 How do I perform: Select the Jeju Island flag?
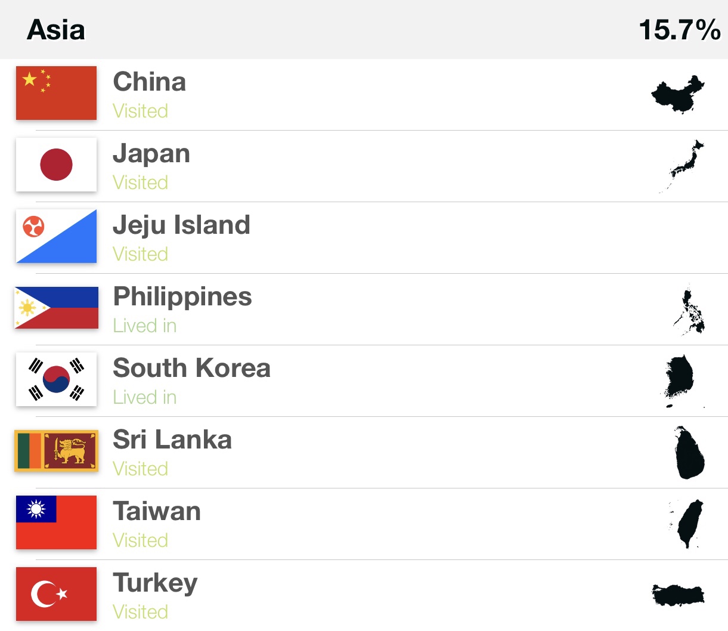pyautogui.click(x=56, y=236)
